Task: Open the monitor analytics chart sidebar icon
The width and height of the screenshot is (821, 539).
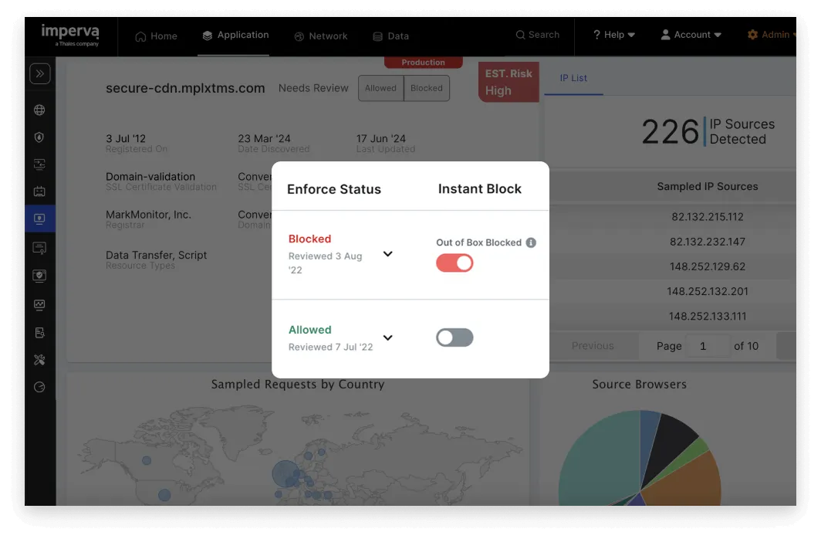Action: tap(39, 304)
